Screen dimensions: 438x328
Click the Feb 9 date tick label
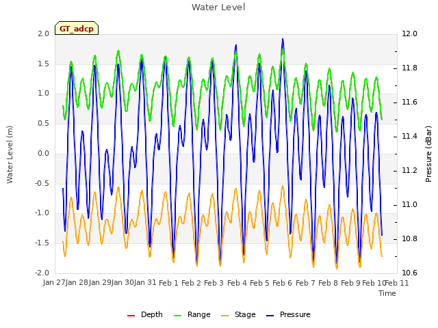351,283
